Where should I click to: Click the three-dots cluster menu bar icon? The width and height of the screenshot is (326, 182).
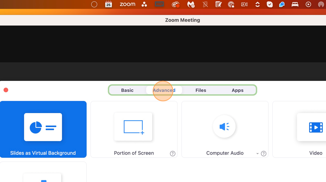[x=144, y=4]
